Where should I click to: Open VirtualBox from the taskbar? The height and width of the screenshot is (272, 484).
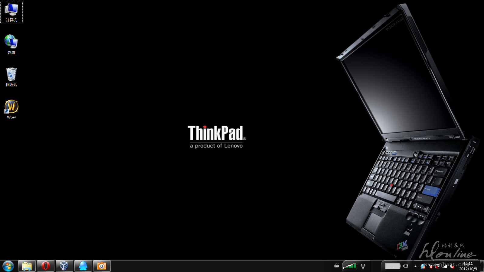pos(64,266)
